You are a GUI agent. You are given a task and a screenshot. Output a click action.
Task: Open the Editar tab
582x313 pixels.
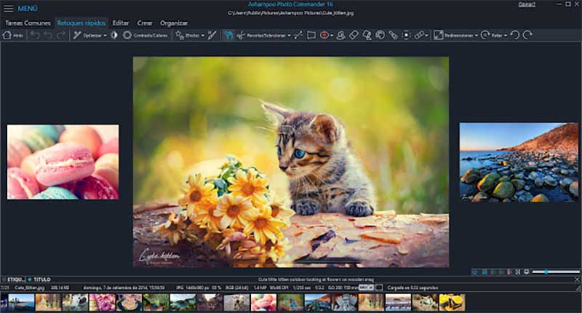(x=121, y=23)
